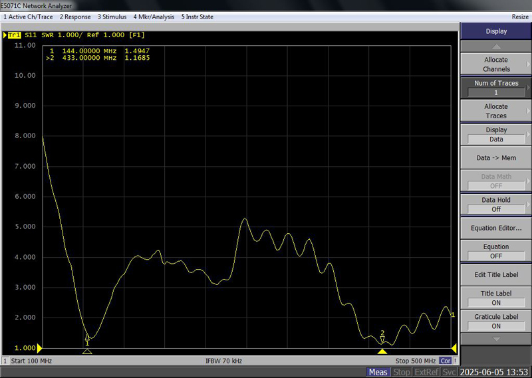Click the 1.000 graticule scale label
This screenshot has width=532, height=378.
click(x=25, y=348)
